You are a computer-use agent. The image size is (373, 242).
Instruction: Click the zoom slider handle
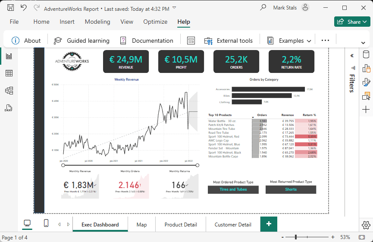point(296,237)
